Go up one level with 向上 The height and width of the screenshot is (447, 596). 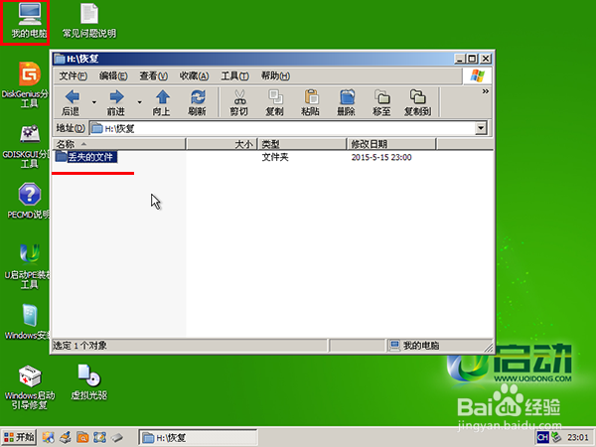click(x=162, y=102)
